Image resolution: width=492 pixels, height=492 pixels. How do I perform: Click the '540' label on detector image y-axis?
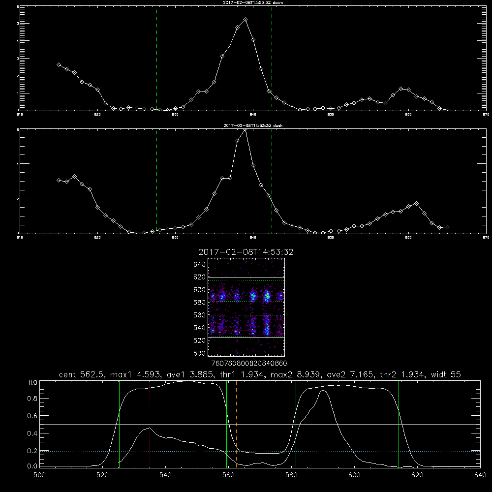pyautogui.click(x=200, y=328)
